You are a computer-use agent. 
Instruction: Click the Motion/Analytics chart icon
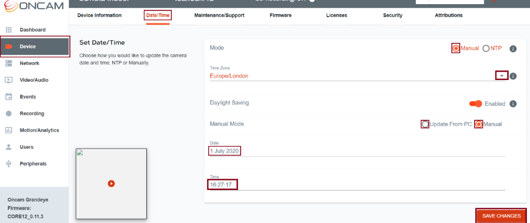tap(9, 131)
